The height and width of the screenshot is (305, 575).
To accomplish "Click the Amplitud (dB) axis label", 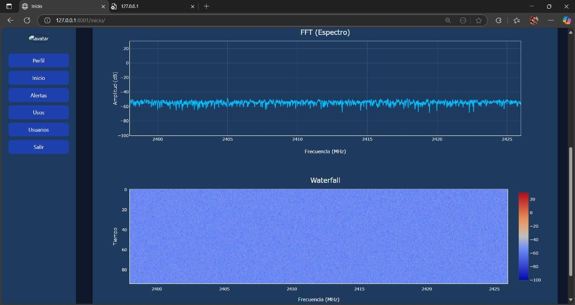I will (115, 88).
